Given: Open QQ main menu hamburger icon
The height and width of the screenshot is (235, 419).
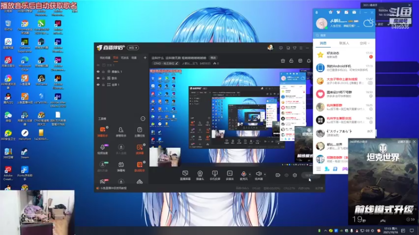Looking at the screenshot, I should point(318,169).
